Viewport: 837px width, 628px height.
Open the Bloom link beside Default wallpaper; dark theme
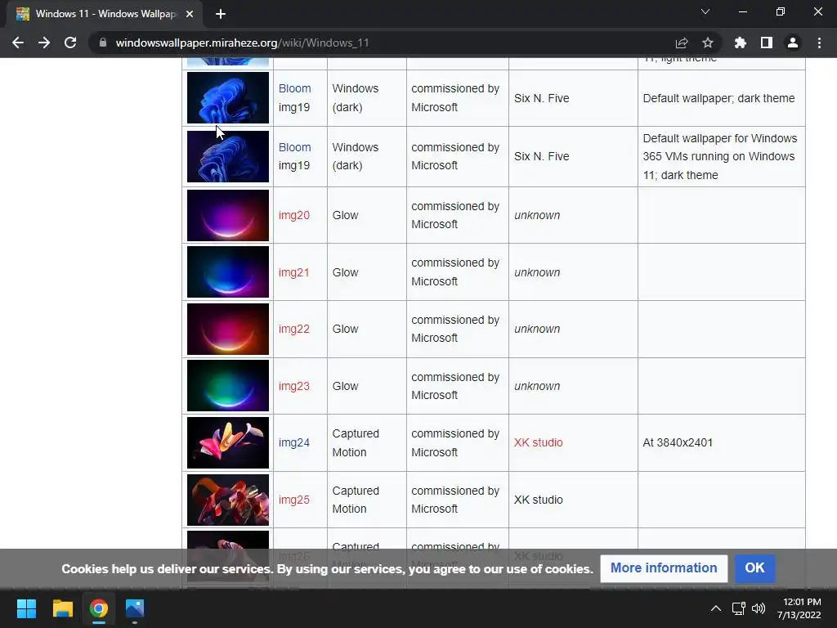click(294, 88)
